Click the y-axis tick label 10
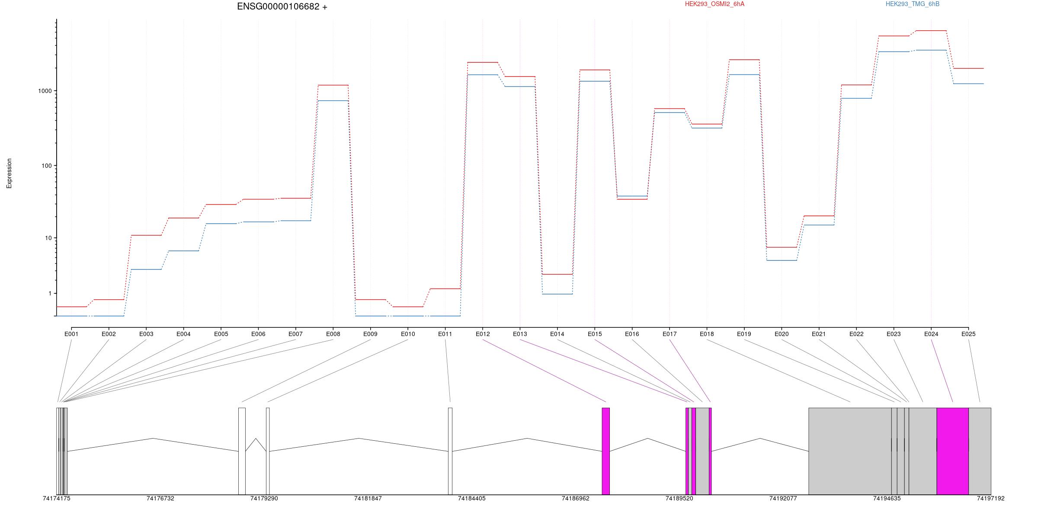Screen dimensions: 1038x519 pos(48,238)
